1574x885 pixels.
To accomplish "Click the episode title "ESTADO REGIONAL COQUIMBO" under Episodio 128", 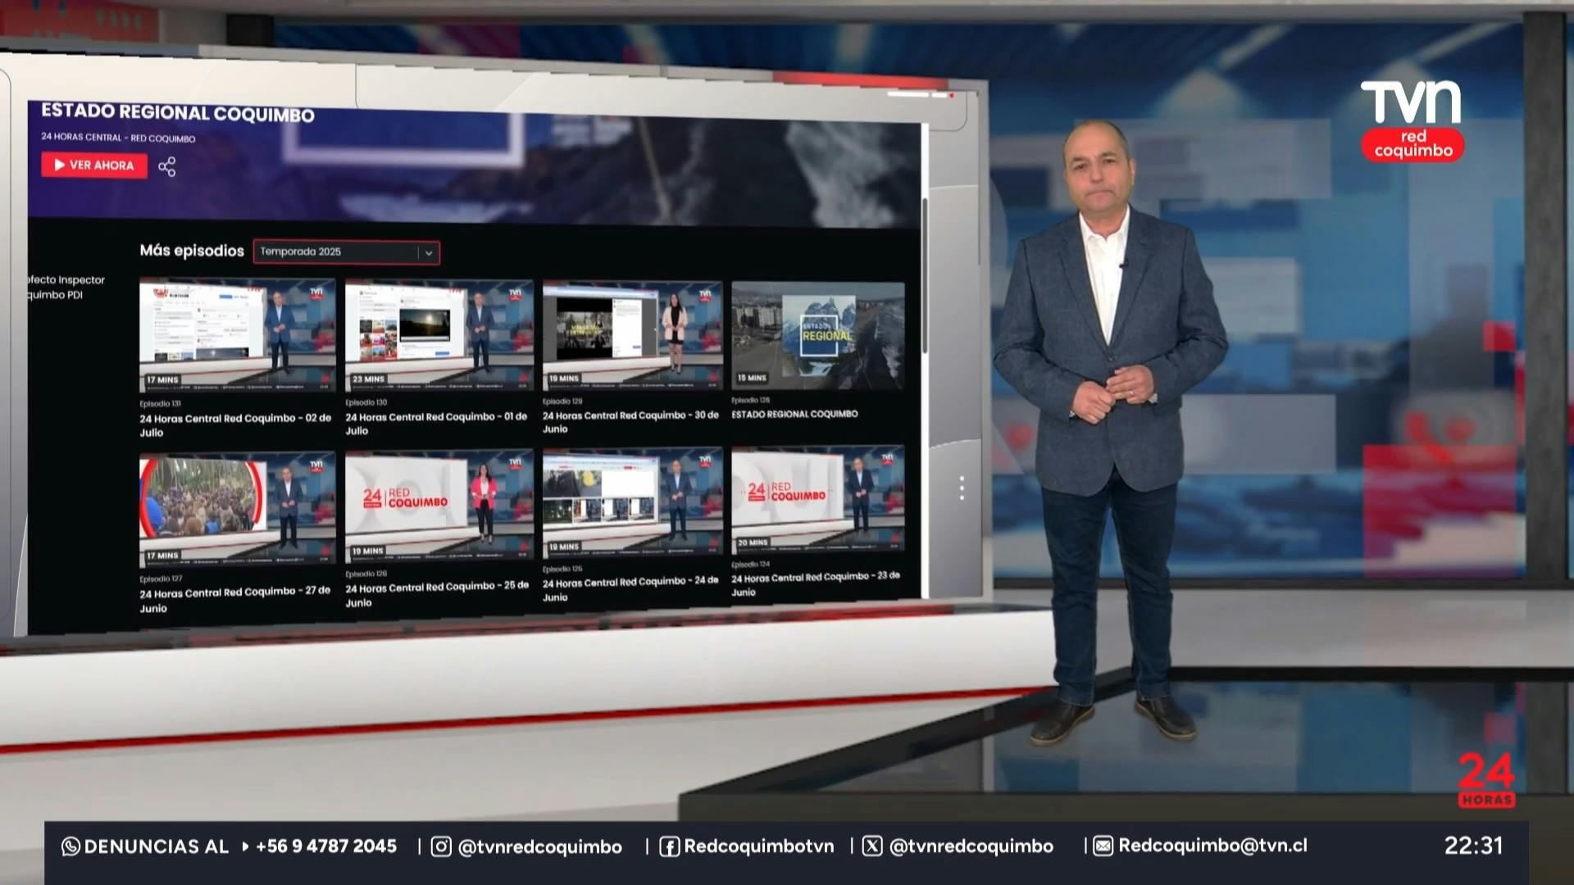I will [794, 415].
